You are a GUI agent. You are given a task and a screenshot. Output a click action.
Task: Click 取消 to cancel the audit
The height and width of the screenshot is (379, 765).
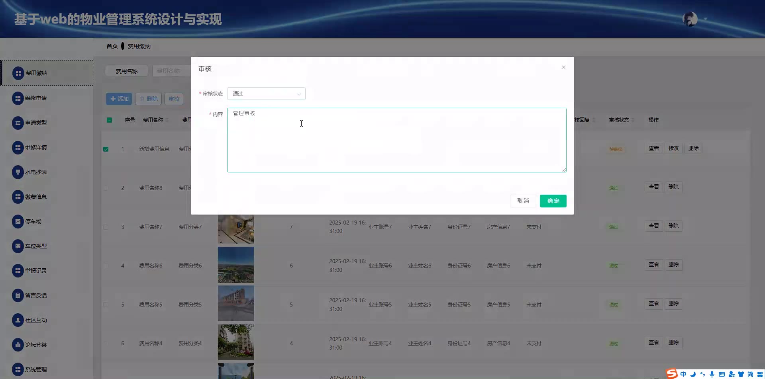pos(523,201)
